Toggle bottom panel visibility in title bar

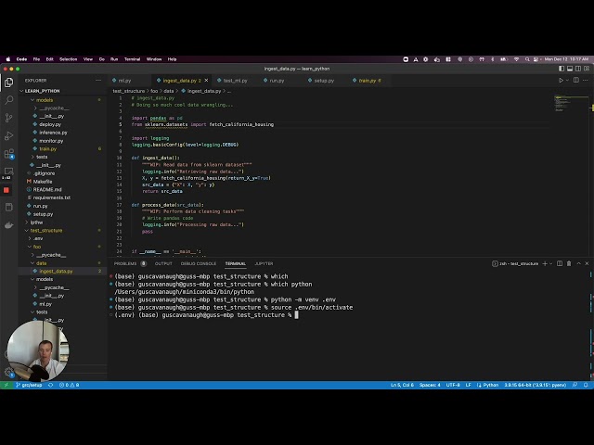pyautogui.click(x=570, y=69)
